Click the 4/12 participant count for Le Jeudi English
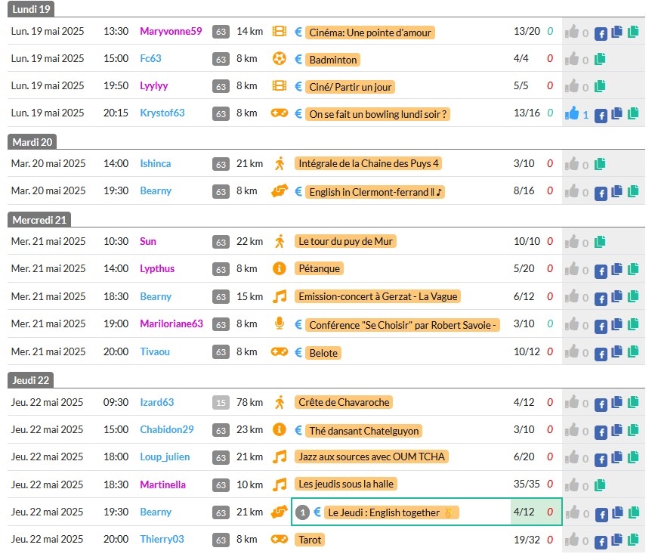655x554 pixels. click(524, 512)
